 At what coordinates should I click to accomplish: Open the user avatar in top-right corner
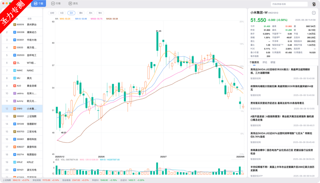pos(314,4)
